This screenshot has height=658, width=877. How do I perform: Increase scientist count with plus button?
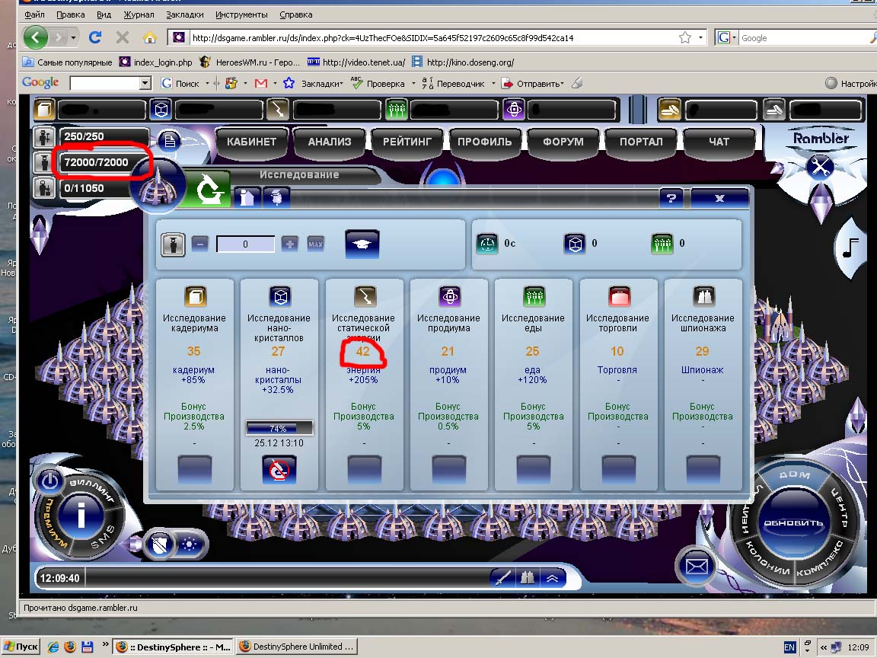(x=290, y=244)
